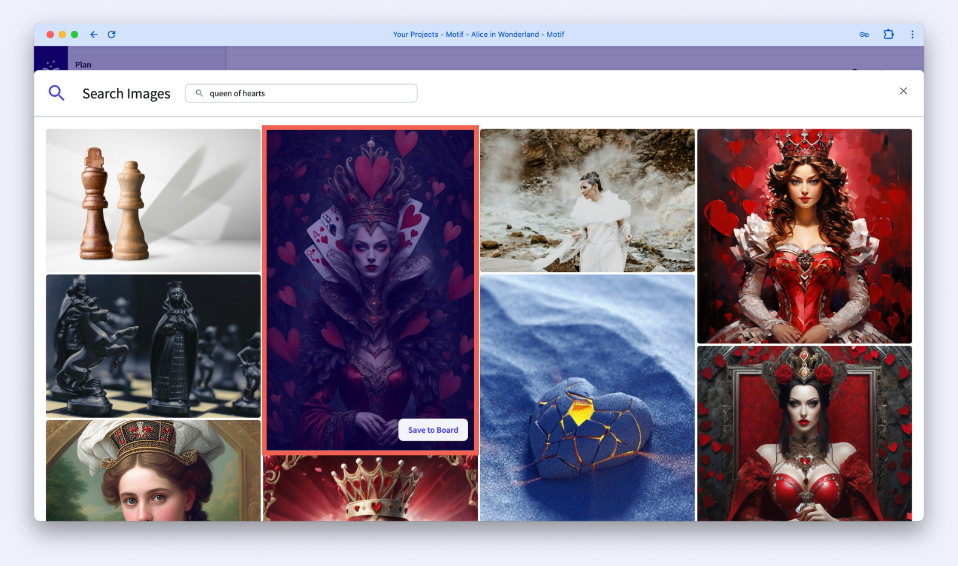Screen dimensions: 958x566
Task: Reload the page with the refresh icon
Action: tap(111, 35)
